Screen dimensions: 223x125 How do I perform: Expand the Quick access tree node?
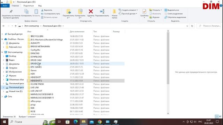[2, 34]
